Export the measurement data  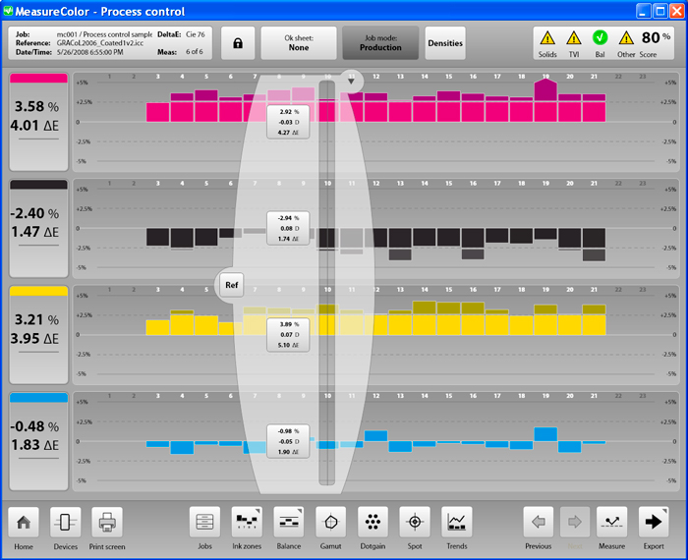654,523
